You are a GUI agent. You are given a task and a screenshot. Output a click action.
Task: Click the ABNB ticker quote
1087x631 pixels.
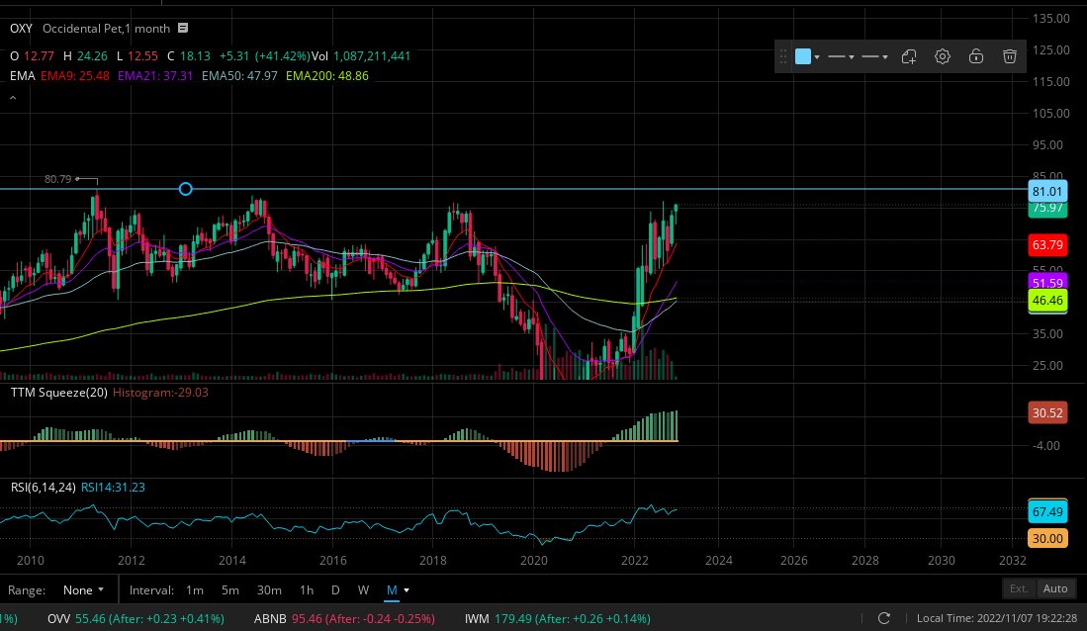344,618
